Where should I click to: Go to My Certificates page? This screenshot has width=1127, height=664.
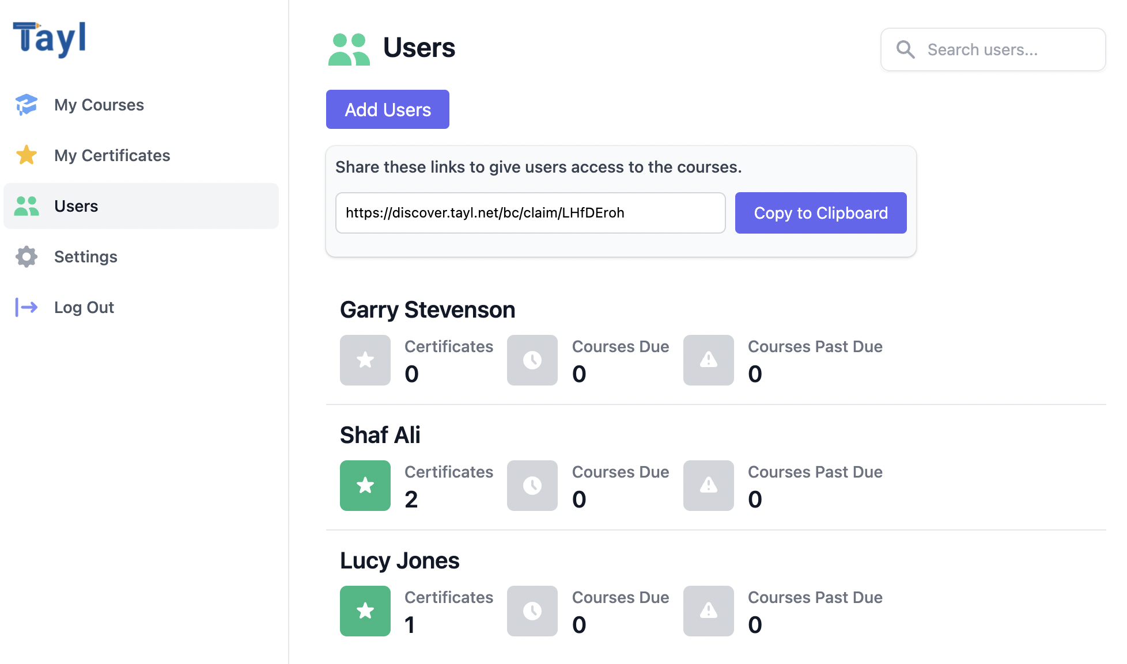click(x=112, y=155)
